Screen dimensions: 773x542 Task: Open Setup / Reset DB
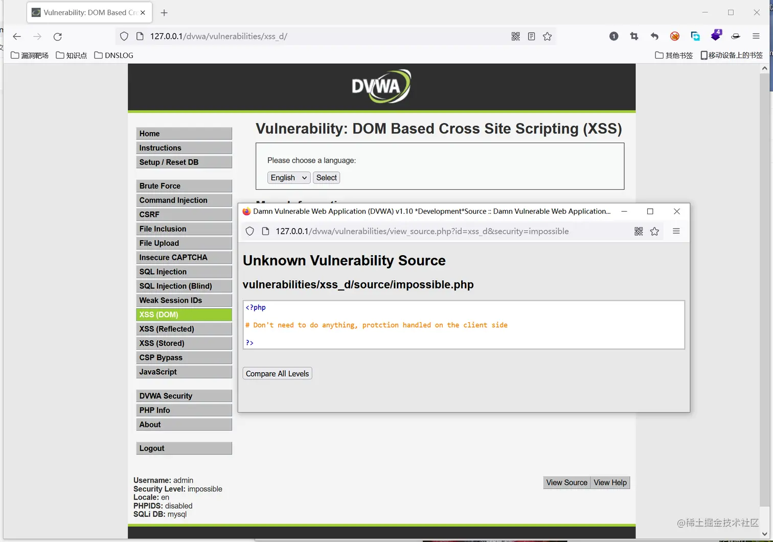[x=184, y=162]
